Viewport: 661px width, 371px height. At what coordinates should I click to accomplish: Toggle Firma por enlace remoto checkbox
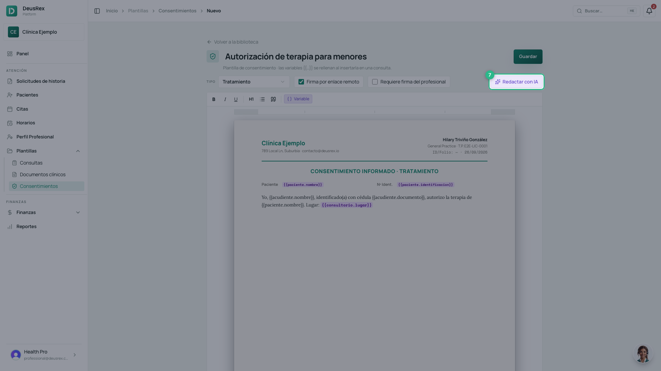(x=301, y=82)
